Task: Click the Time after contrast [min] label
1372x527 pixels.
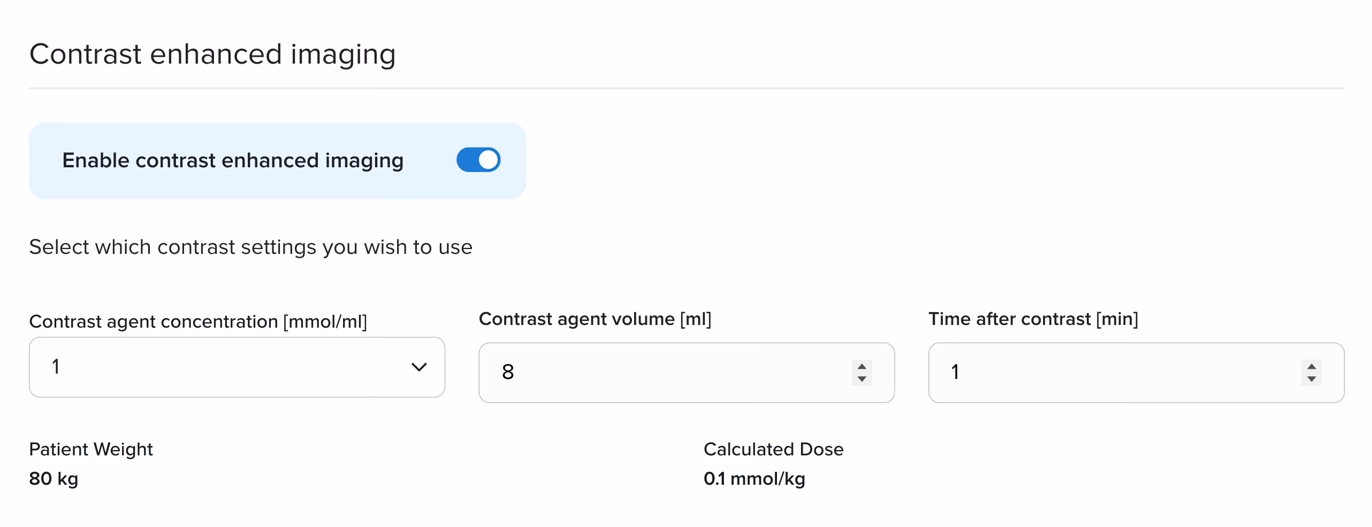Action: pyautogui.click(x=1033, y=319)
